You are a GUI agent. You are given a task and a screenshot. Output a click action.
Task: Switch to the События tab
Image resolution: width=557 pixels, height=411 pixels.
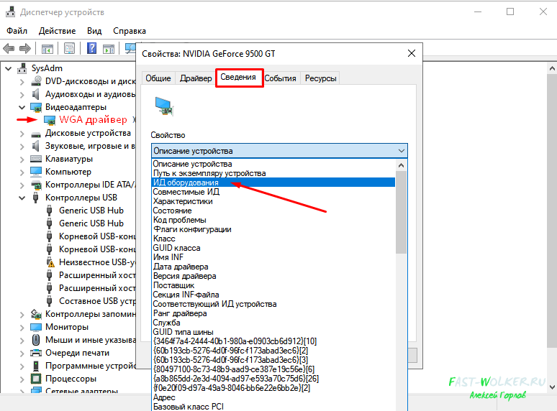coord(280,78)
